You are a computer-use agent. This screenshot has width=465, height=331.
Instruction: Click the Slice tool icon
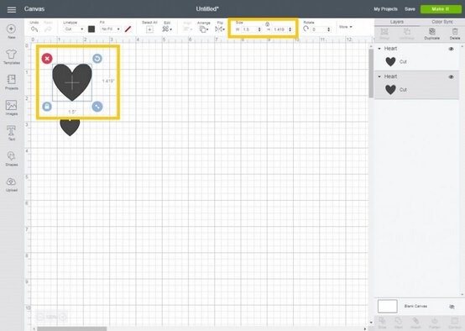[x=382, y=321]
